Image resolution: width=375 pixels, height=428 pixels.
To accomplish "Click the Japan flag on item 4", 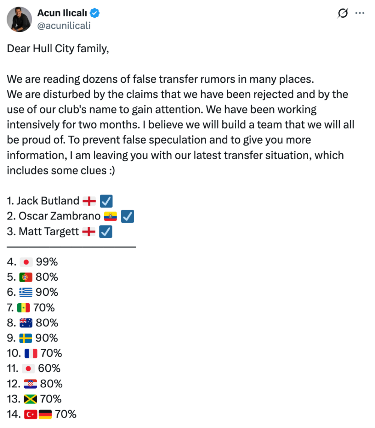I will 26,262.
